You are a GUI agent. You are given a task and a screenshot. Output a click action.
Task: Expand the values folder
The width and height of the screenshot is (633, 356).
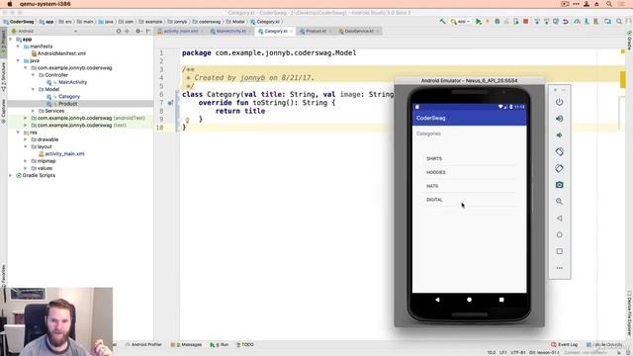(x=26, y=168)
